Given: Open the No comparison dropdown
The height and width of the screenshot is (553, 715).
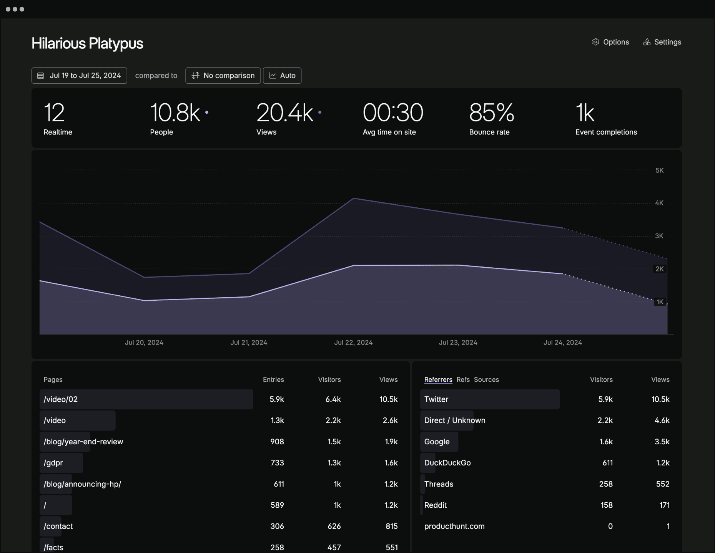Looking at the screenshot, I should (x=223, y=75).
